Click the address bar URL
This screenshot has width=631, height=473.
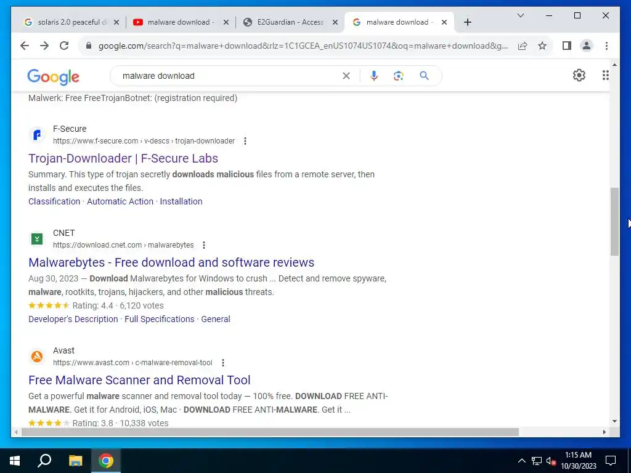click(303, 46)
